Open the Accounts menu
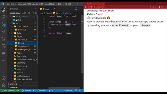The width and height of the screenshot is (167, 94). [x=3, y=78]
